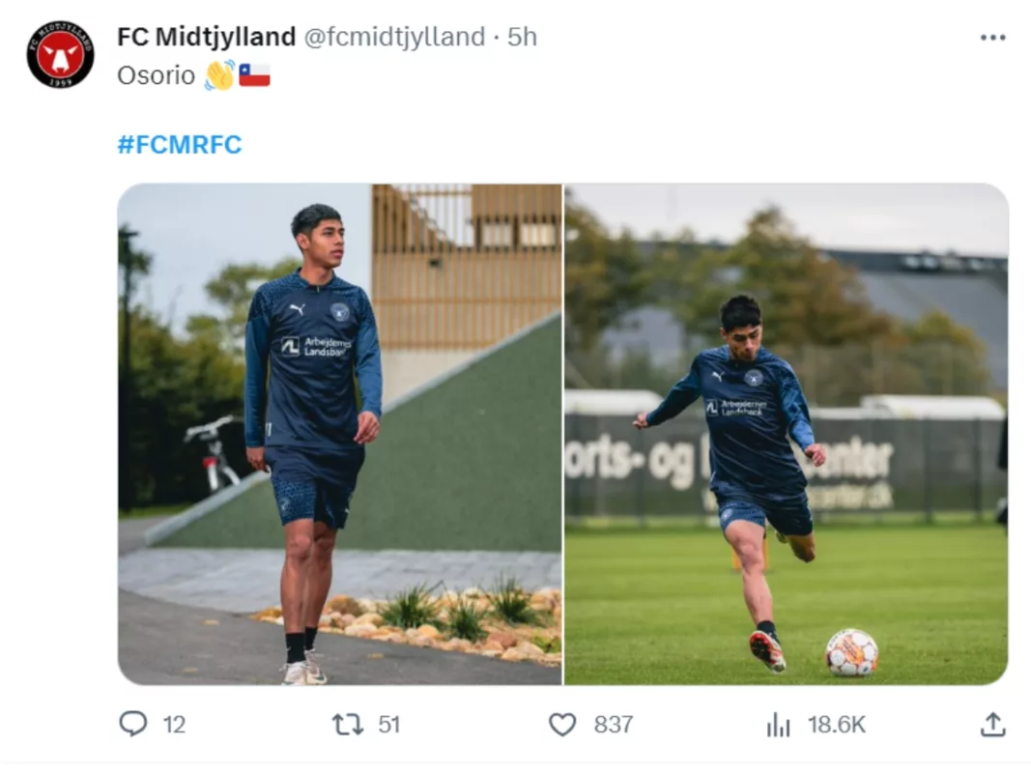
Task: Open tweet analytics bar chart icon
Action: tap(778, 725)
